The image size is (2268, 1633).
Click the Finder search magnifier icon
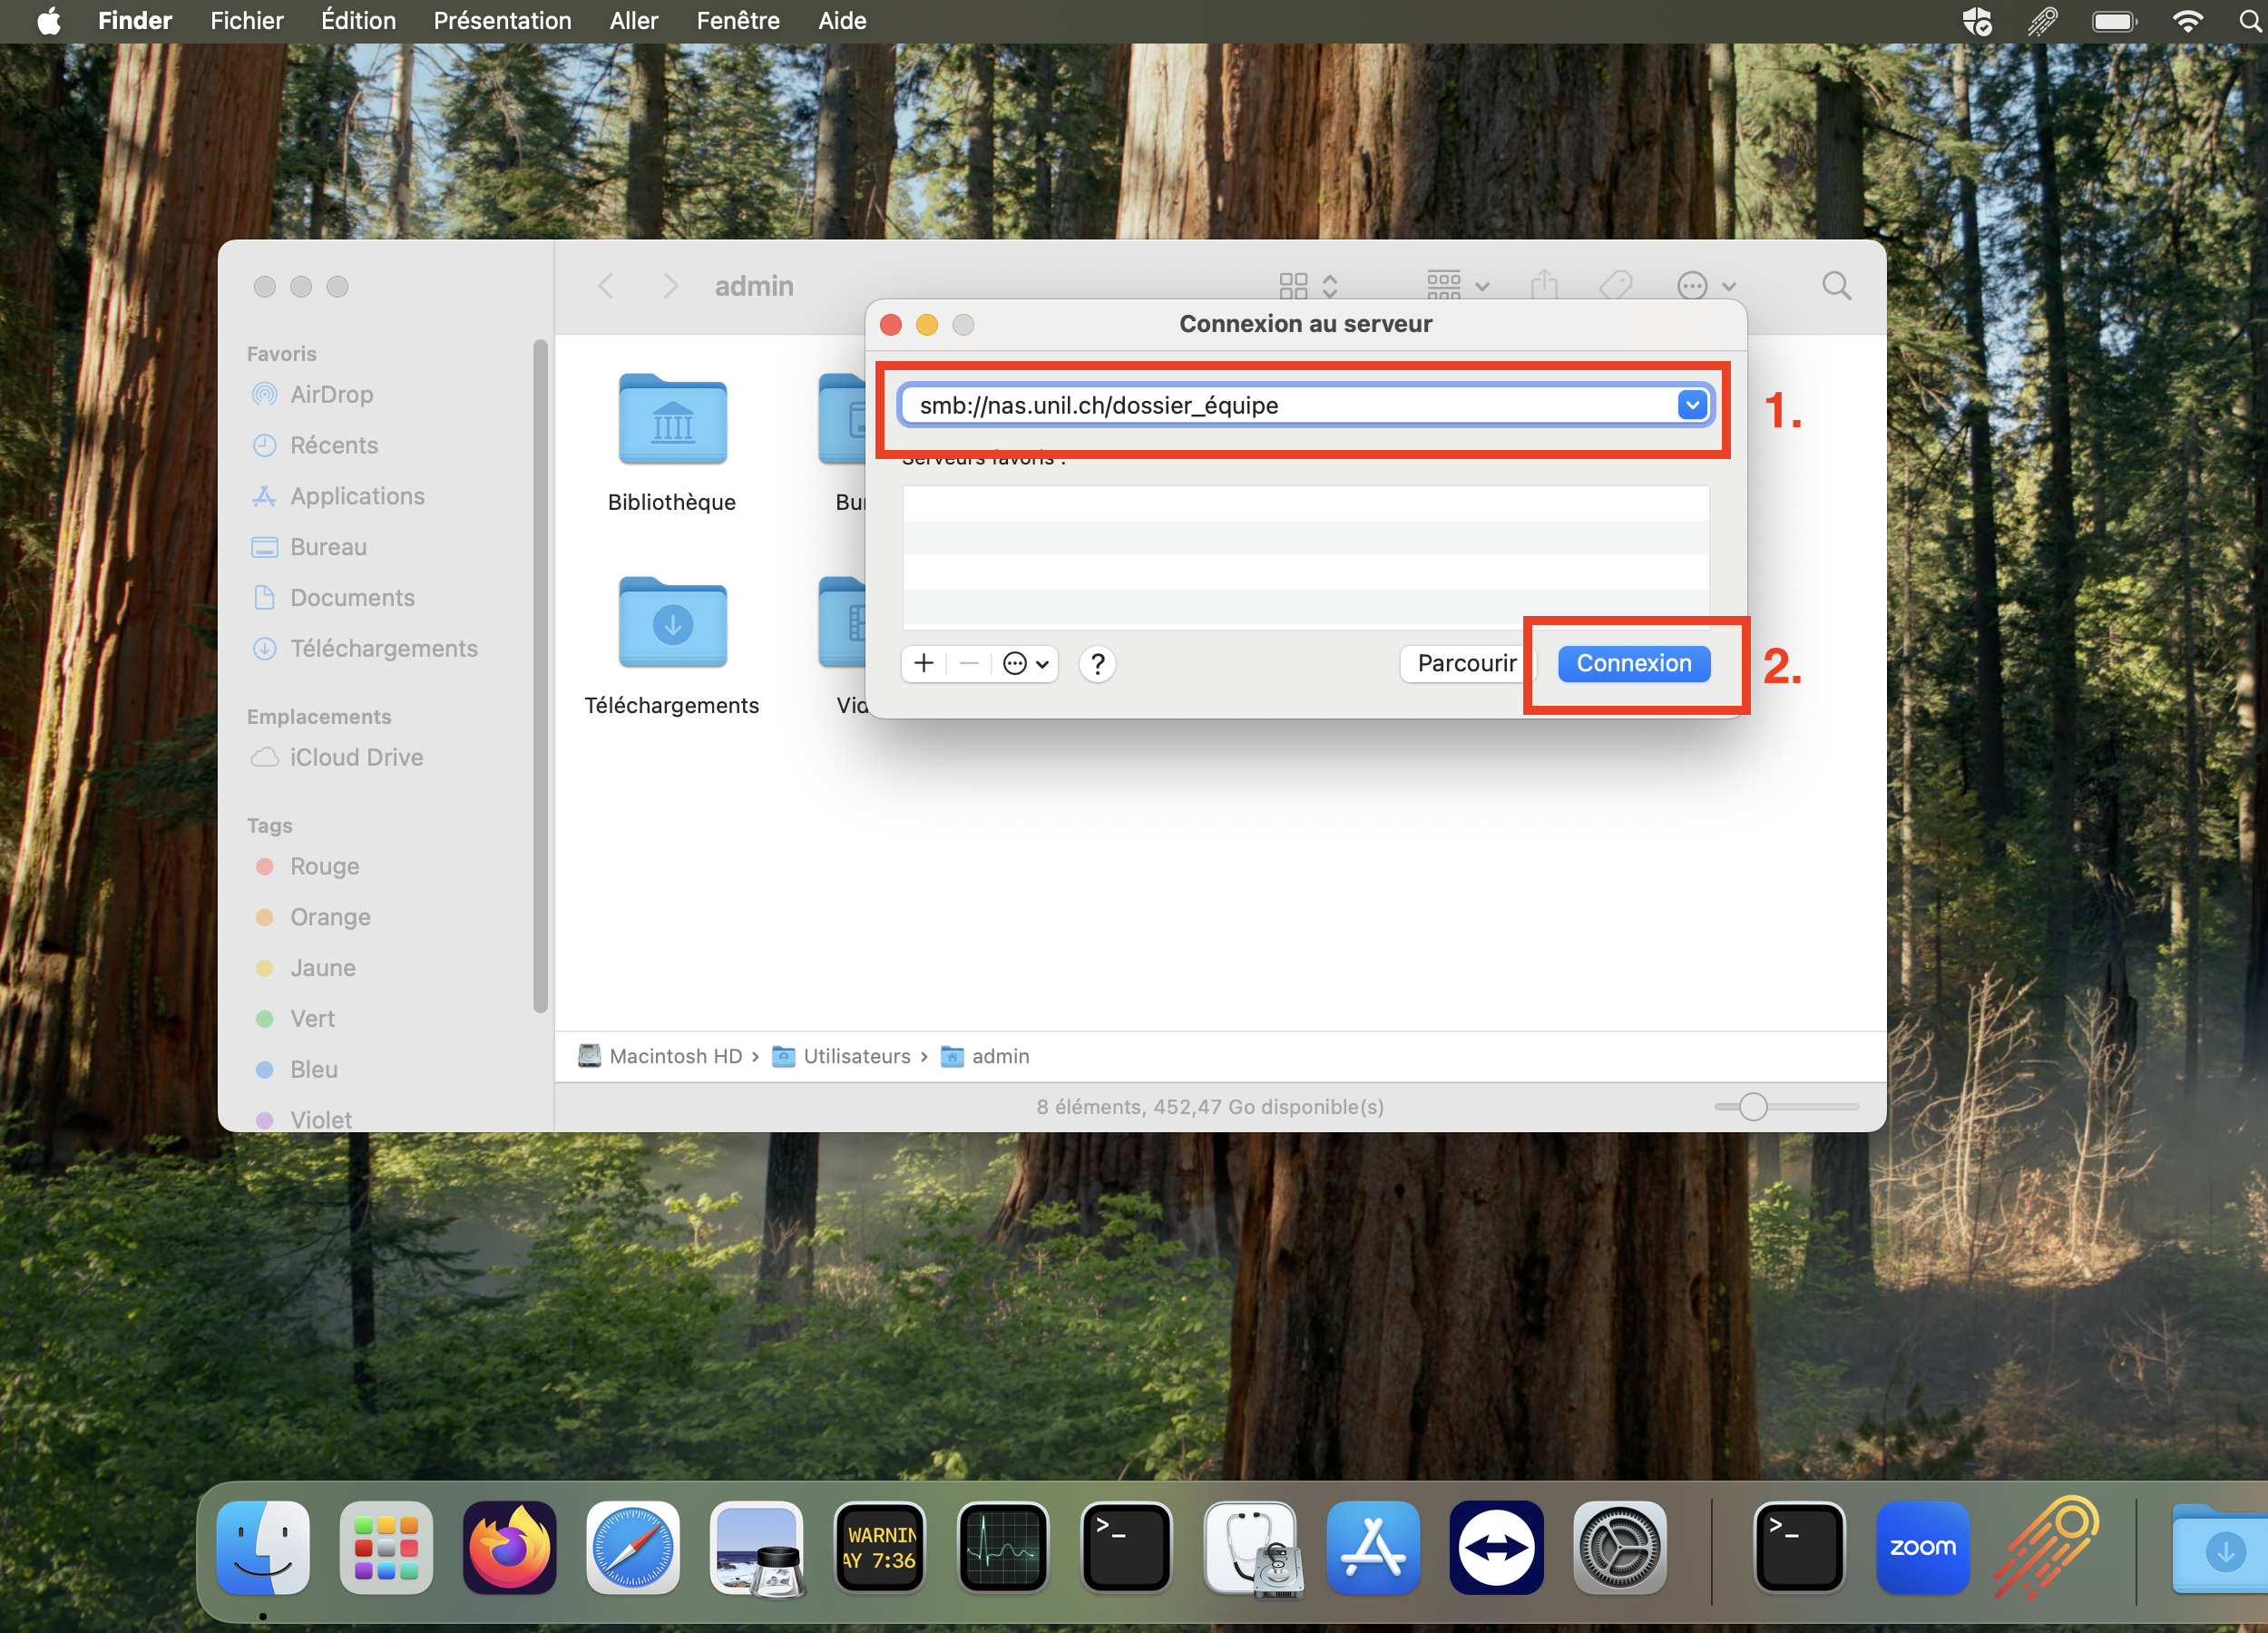[x=1836, y=286]
